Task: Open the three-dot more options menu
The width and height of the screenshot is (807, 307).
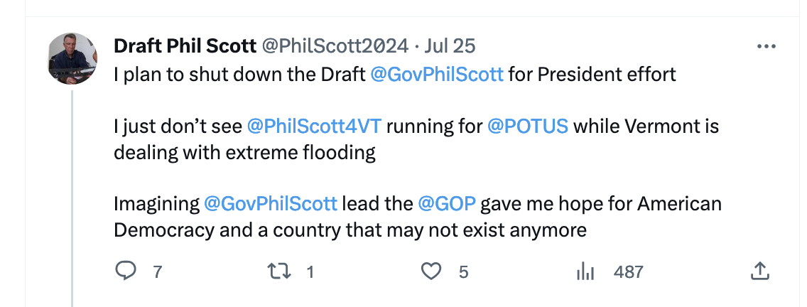Action: [767, 47]
